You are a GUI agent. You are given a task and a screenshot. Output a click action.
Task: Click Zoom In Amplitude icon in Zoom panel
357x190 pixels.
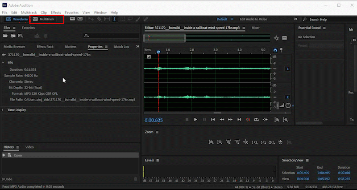[211, 142]
